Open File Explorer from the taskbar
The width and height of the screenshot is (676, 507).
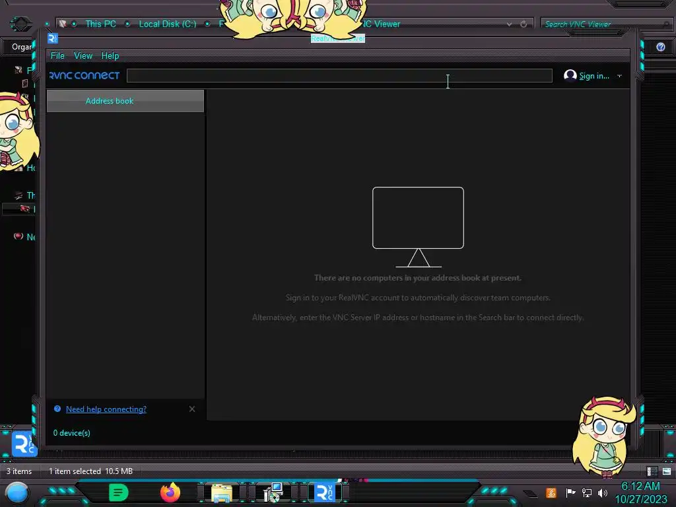(x=222, y=492)
